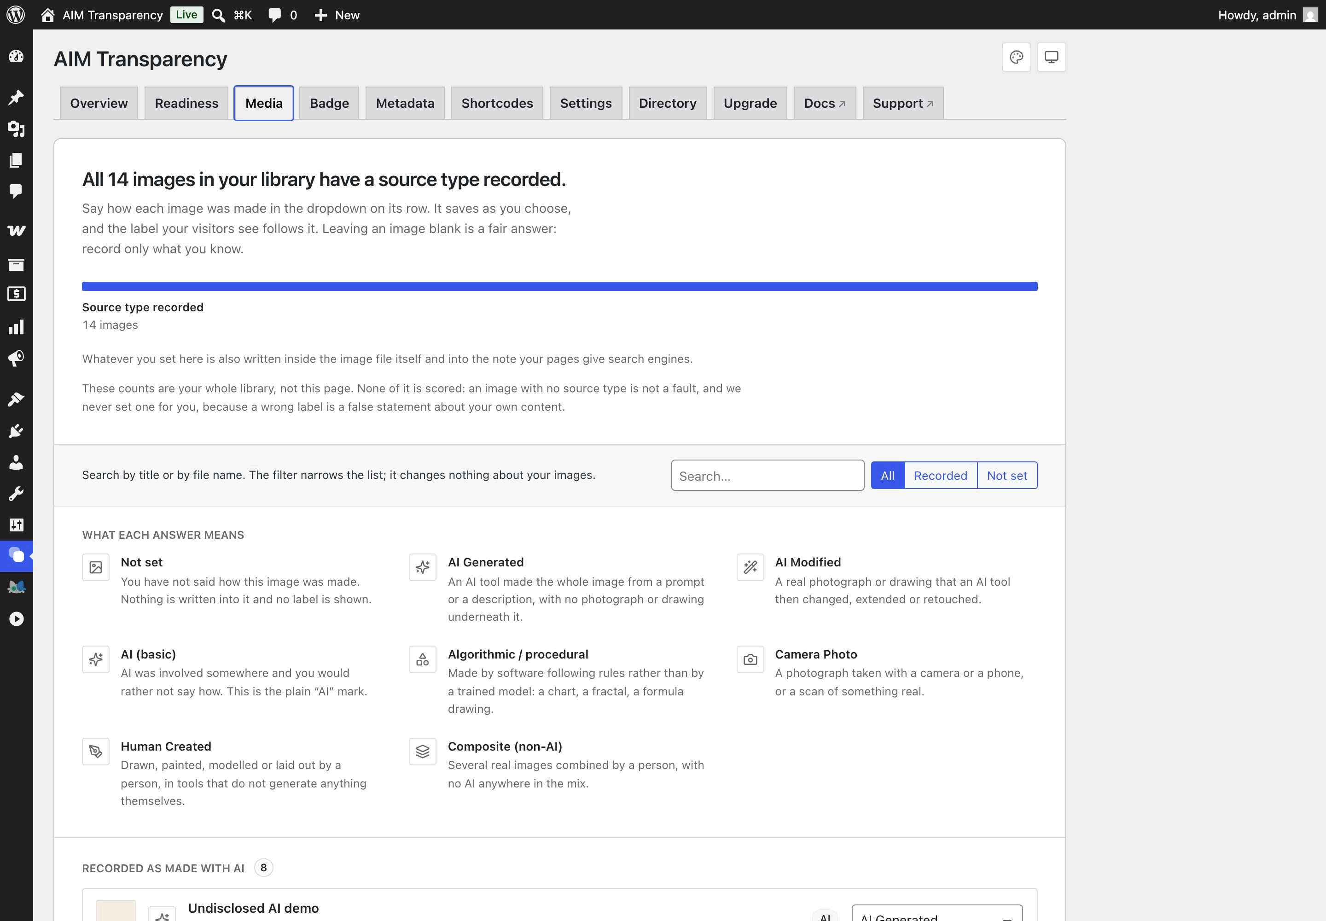Screen dimensions: 1326x921
Task: Switch to the Readiness tab
Action: click(186, 103)
